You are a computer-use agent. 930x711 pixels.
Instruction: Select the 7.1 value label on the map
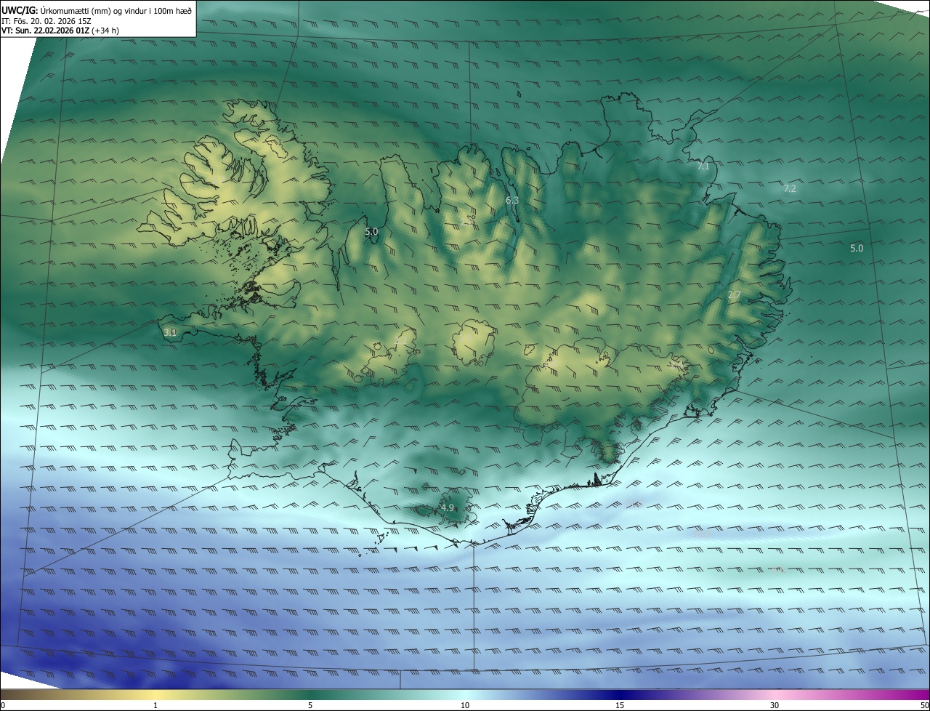(703, 166)
